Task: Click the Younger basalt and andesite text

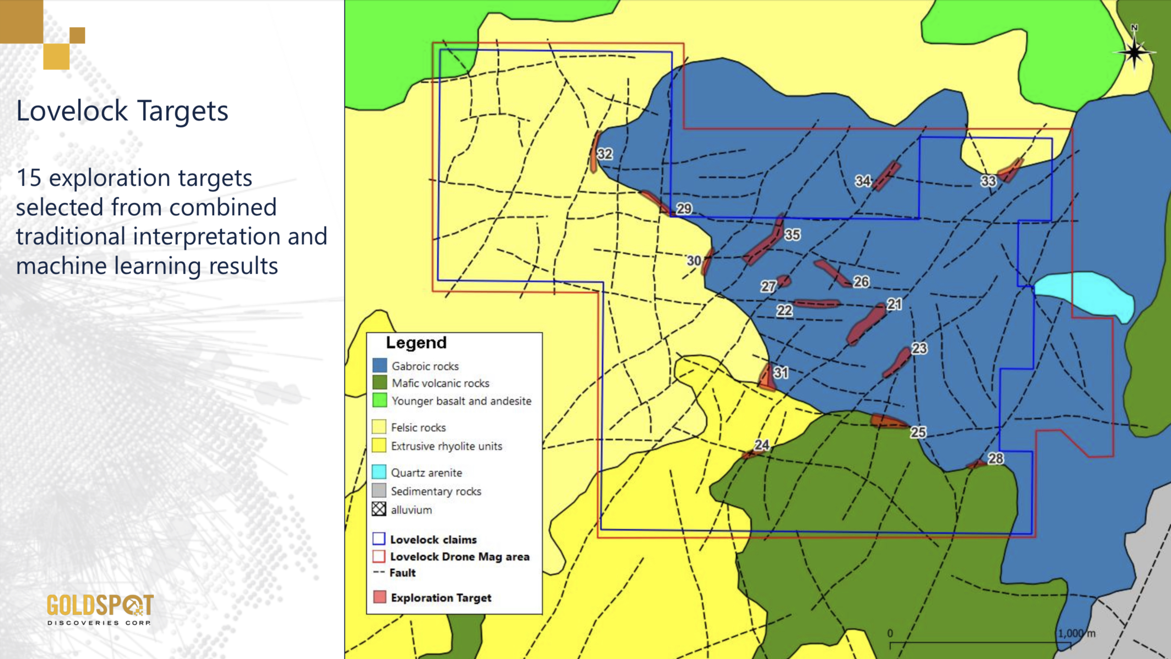Action: [461, 401]
